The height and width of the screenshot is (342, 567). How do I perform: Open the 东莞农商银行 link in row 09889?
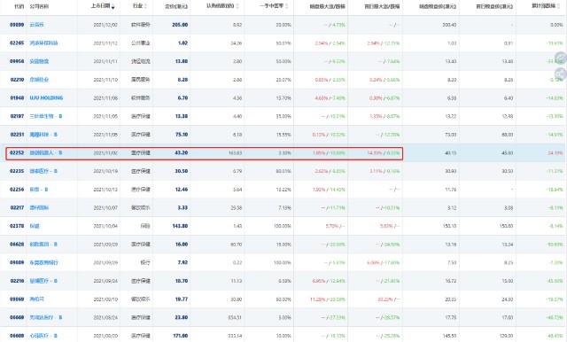pos(43,262)
